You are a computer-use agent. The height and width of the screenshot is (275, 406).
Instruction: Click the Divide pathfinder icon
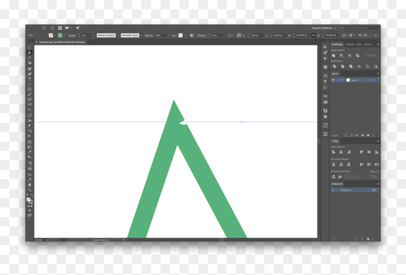pos(334,67)
